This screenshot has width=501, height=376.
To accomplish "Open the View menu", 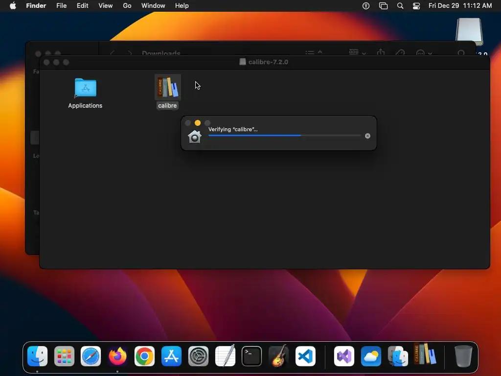I will 106,6.
